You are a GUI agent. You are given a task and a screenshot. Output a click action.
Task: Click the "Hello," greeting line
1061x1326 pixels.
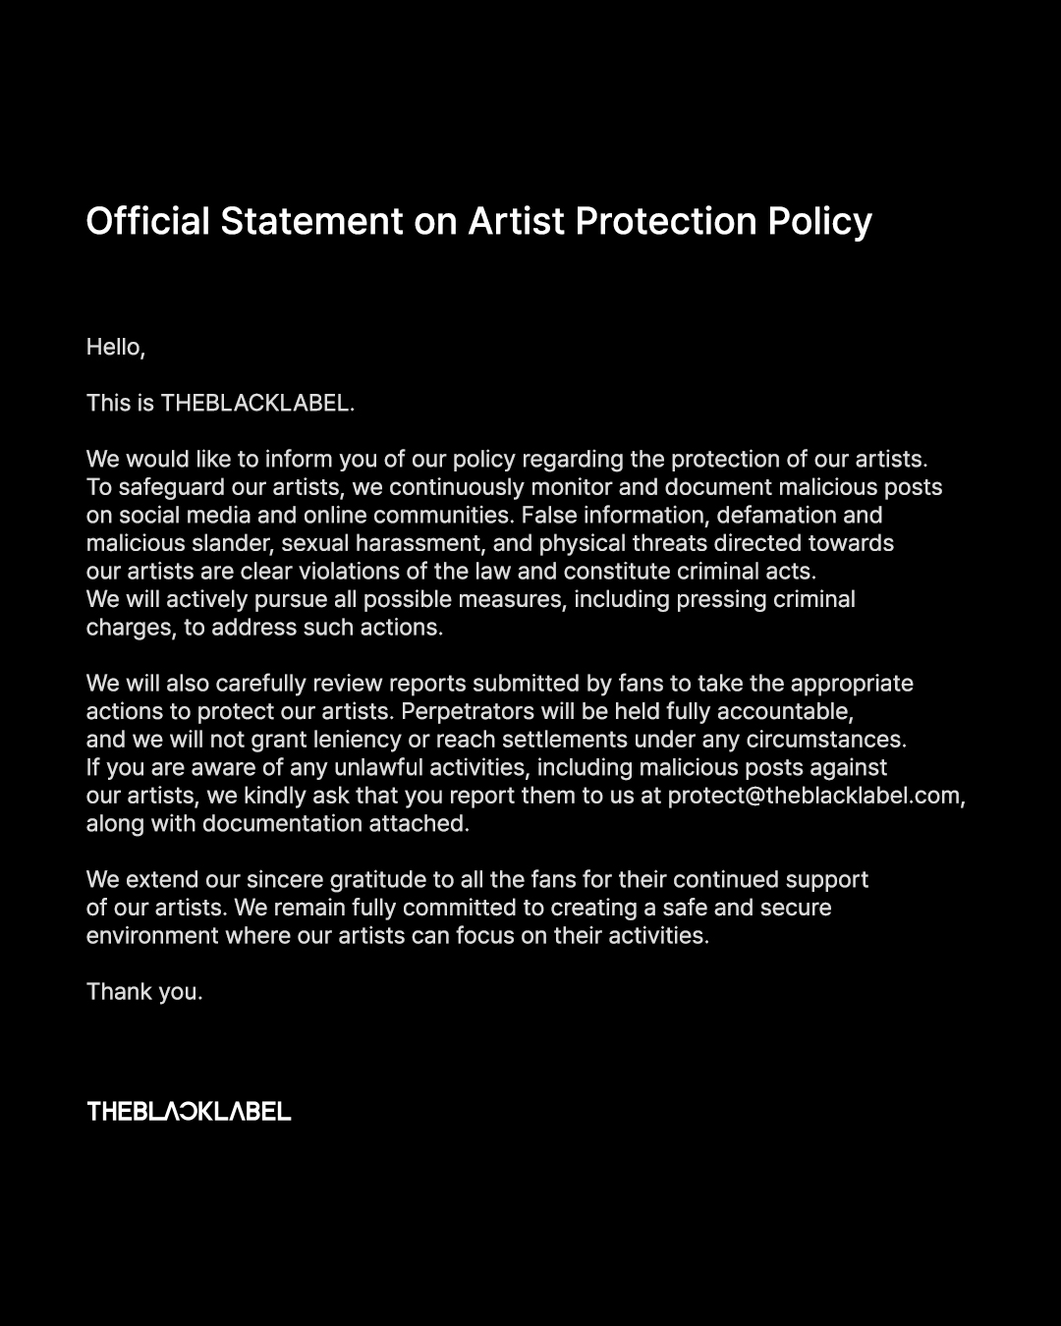click(x=116, y=347)
